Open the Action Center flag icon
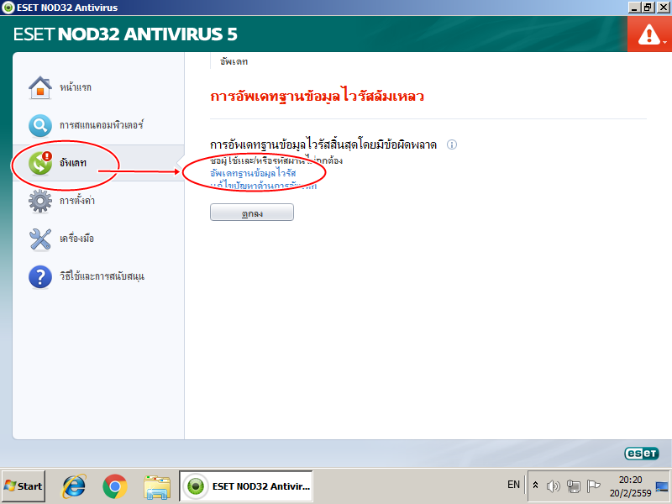The height and width of the screenshot is (504, 672). tap(593, 486)
